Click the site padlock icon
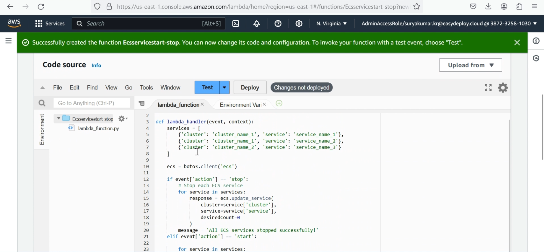Image resolution: width=544 pixels, height=252 pixels. [109, 7]
